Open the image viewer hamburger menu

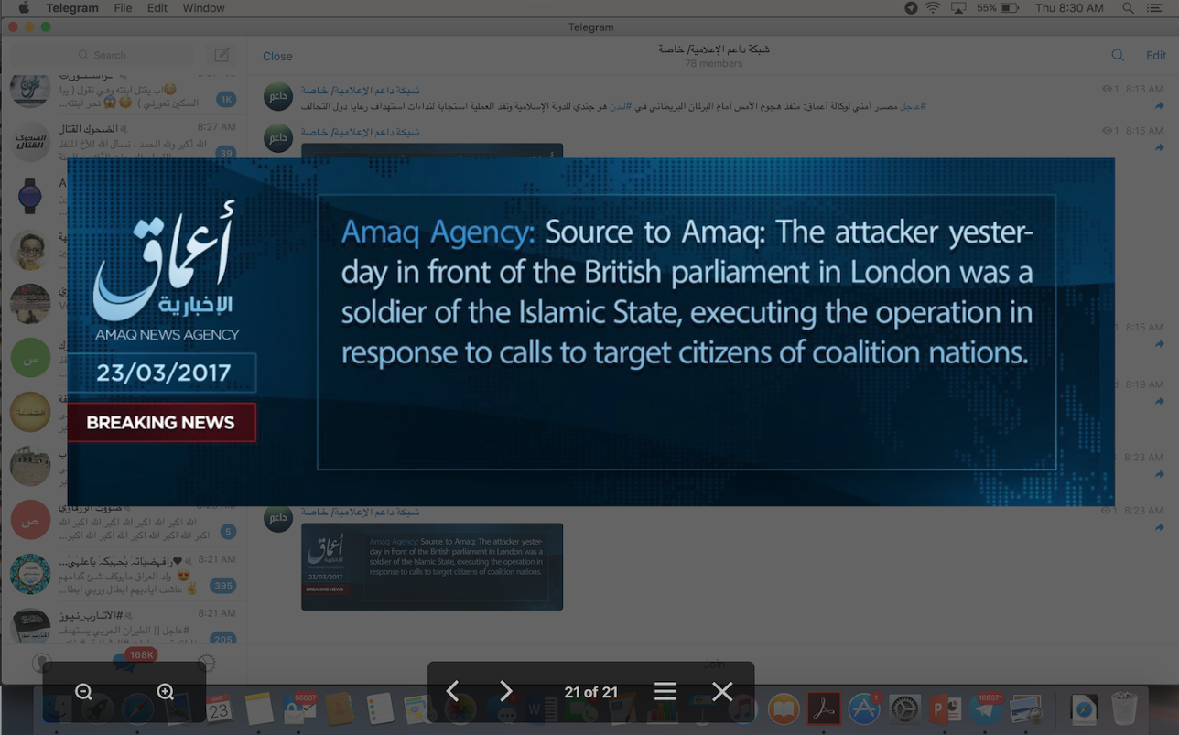point(665,692)
